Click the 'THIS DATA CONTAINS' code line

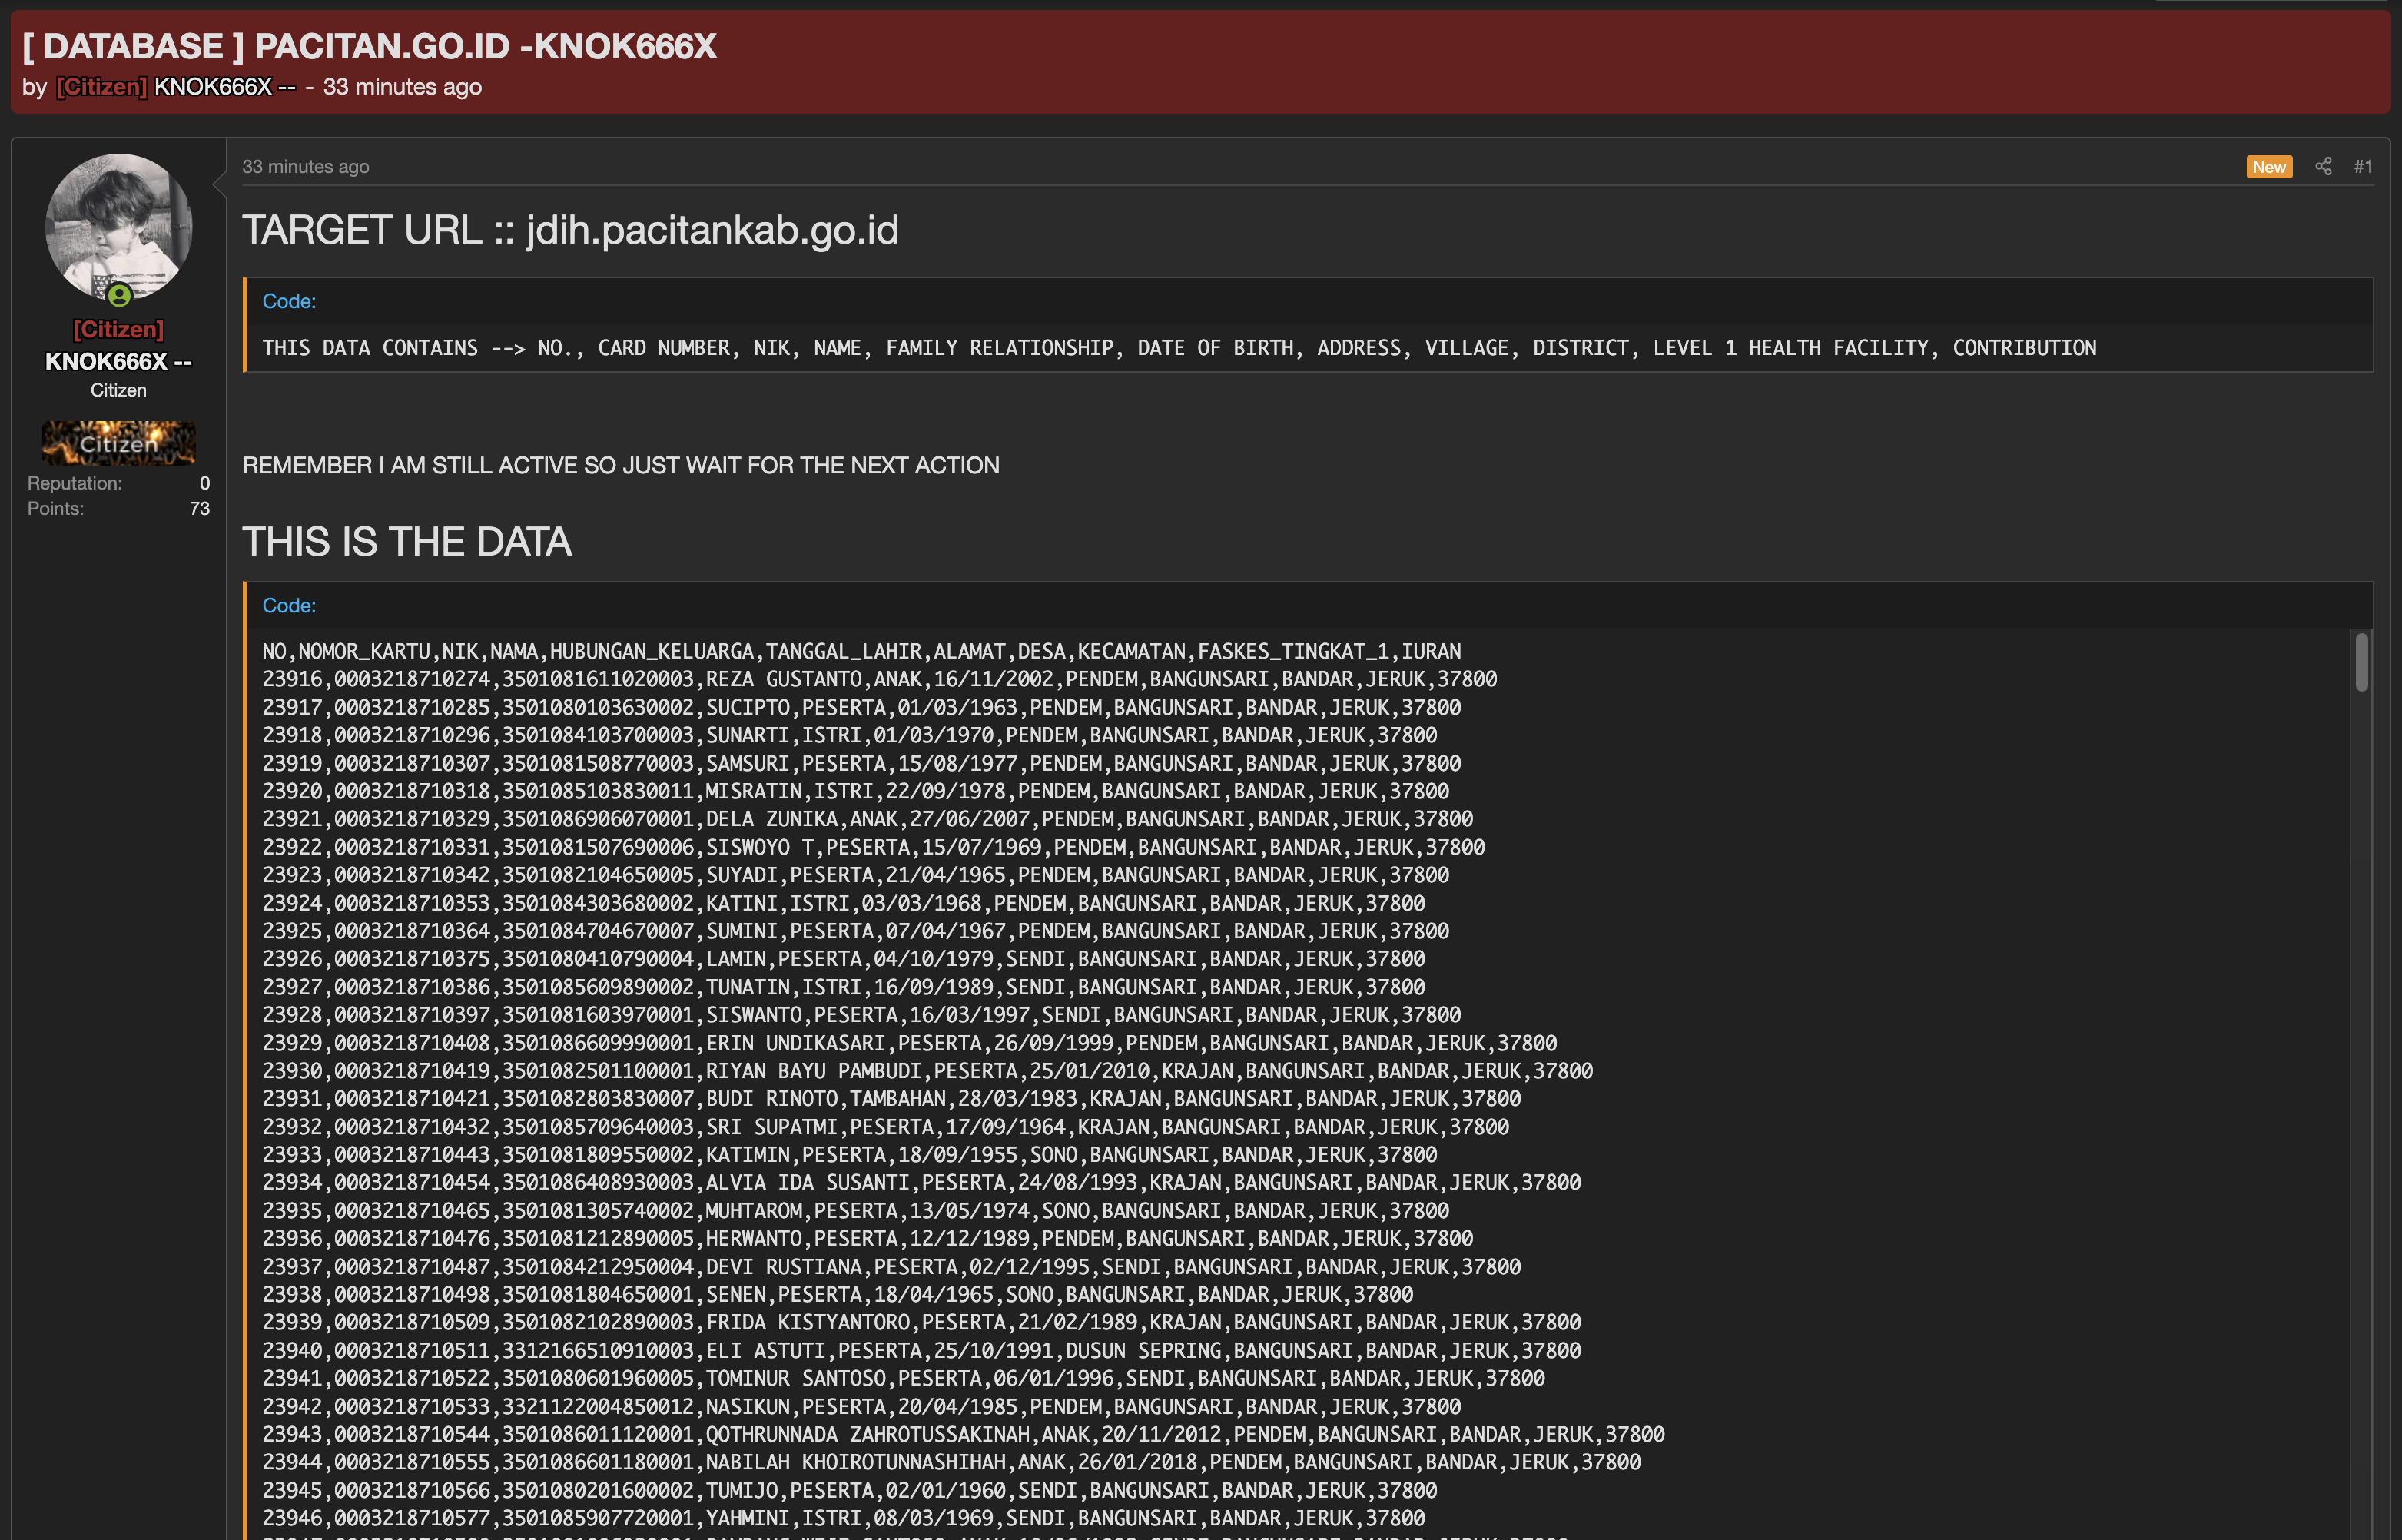1179,348
